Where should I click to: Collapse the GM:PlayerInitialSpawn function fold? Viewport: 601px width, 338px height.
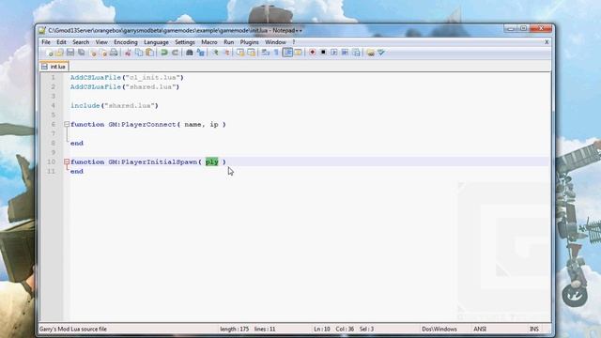(67, 161)
